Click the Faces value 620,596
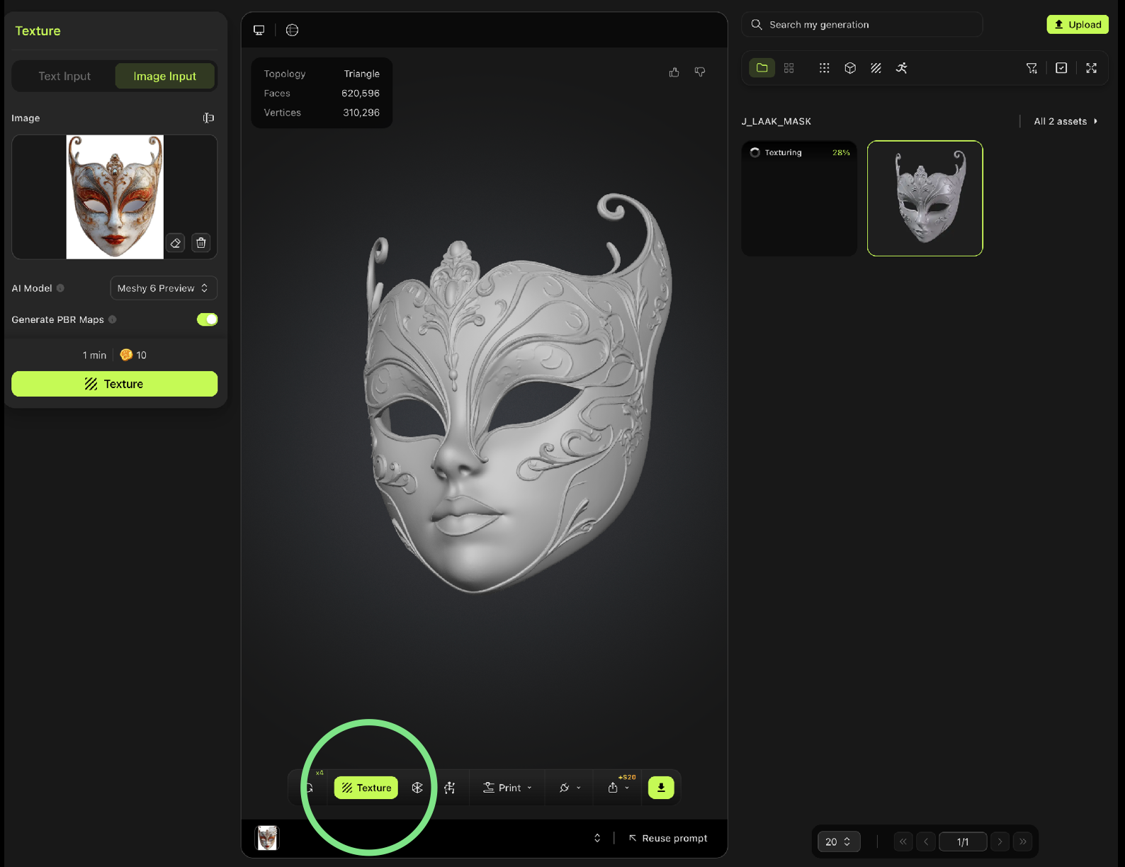 [361, 93]
